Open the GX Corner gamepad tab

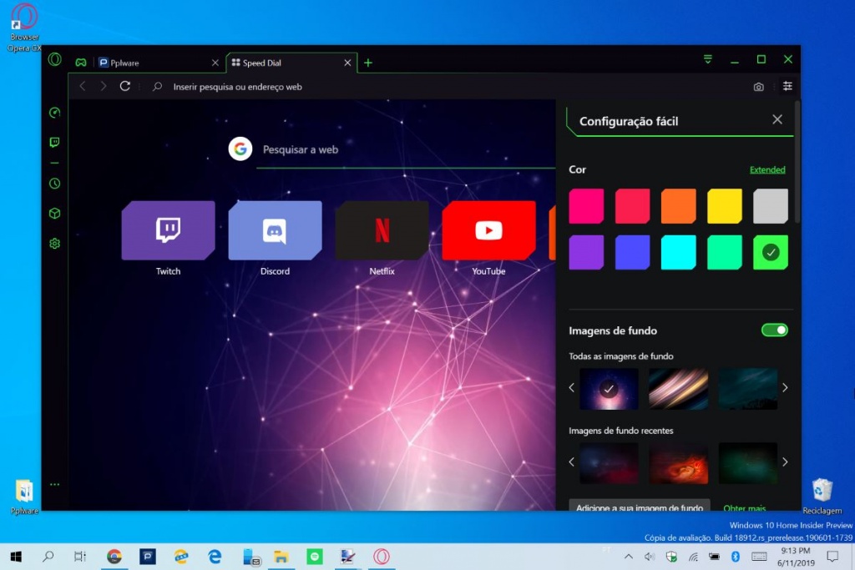(81, 63)
